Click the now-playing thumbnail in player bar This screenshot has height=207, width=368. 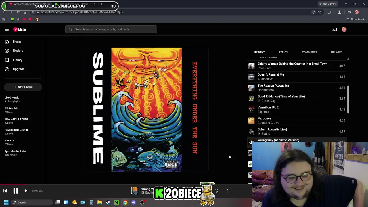point(134,191)
